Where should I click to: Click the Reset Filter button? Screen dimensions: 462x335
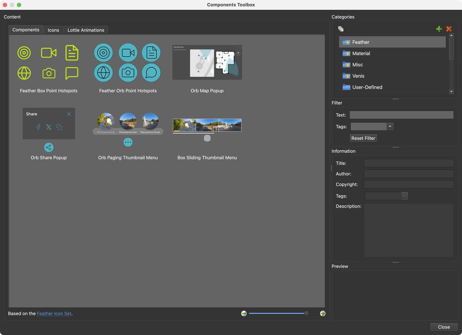click(x=363, y=138)
